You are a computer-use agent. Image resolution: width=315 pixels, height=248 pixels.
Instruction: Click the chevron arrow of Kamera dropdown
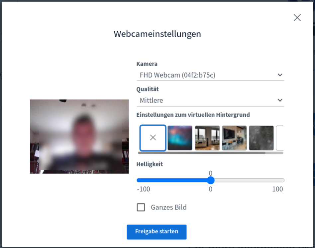pyautogui.click(x=280, y=75)
